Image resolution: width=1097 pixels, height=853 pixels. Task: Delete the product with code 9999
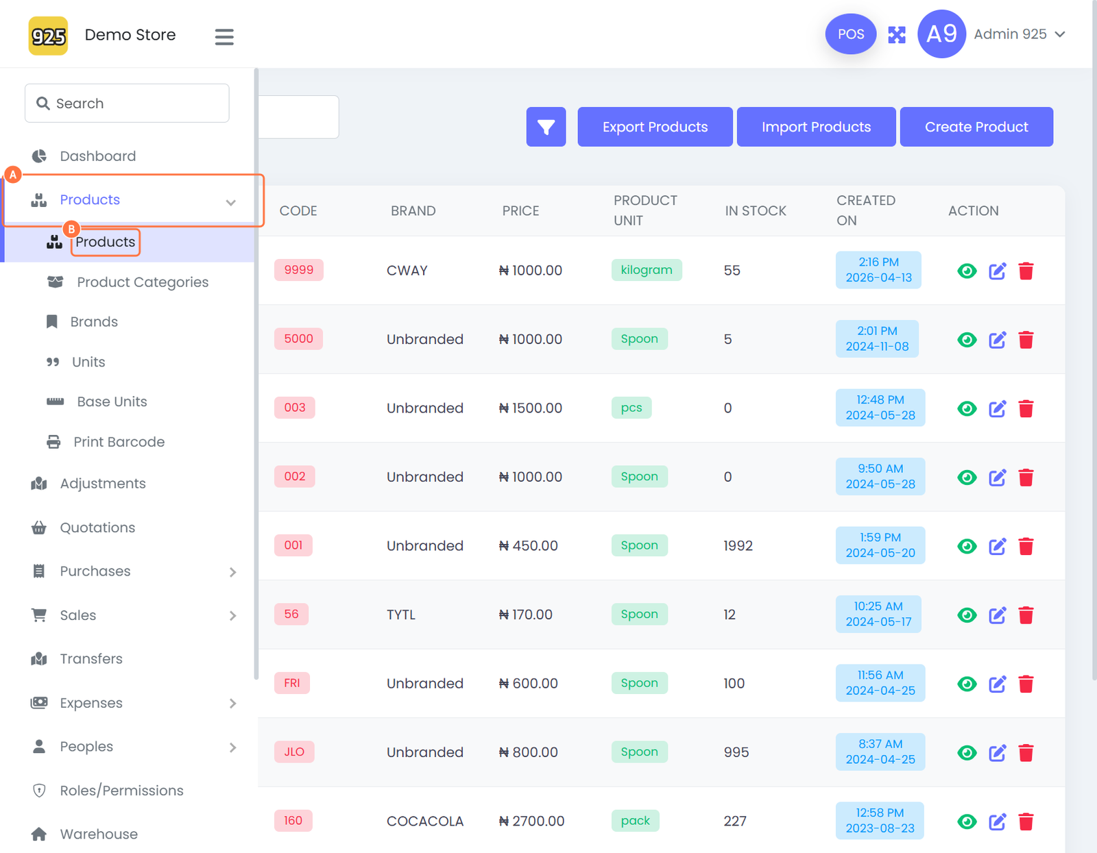coord(1026,271)
